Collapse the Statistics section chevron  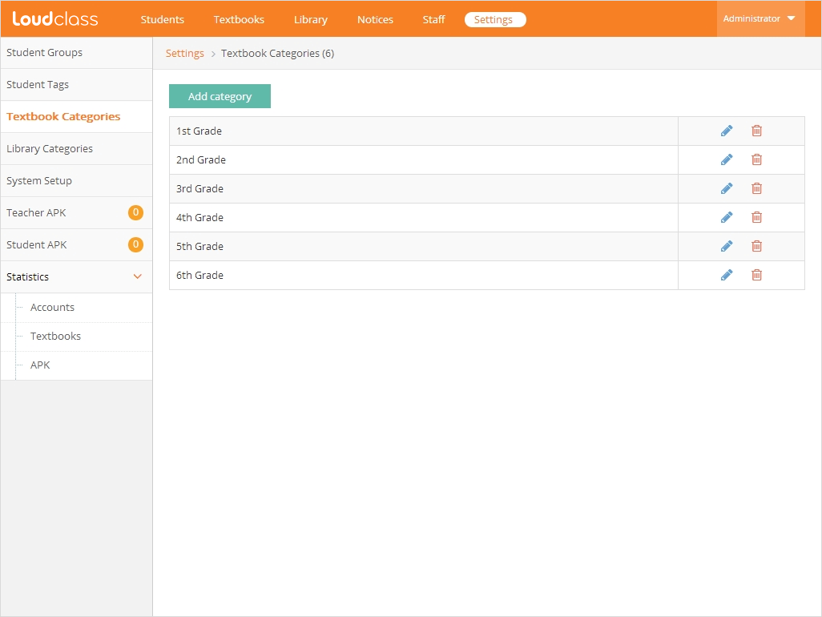tap(137, 276)
